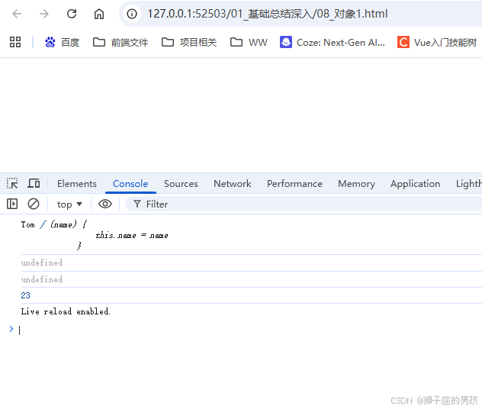This screenshot has height=409, width=482.
Task: Show the console sidebar
Action: point(12,204)
